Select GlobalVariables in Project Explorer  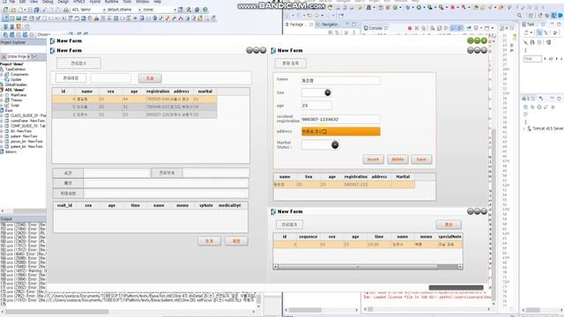(16, 85)
